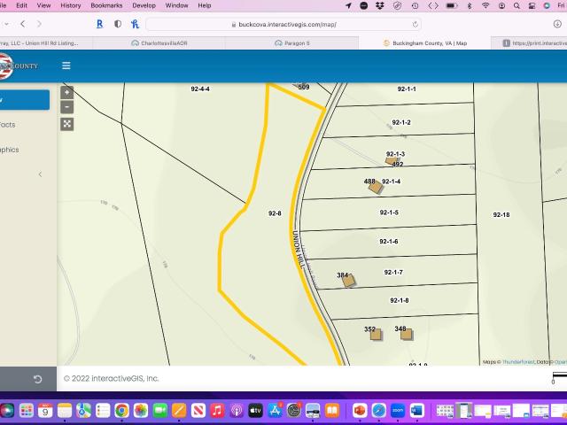
Task: Open Photos from the Dock
Action: point(141,411)
